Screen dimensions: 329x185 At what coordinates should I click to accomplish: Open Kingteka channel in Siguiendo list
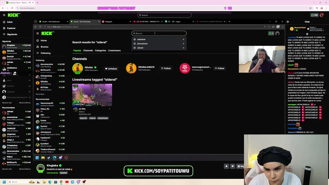pos(16,46)
